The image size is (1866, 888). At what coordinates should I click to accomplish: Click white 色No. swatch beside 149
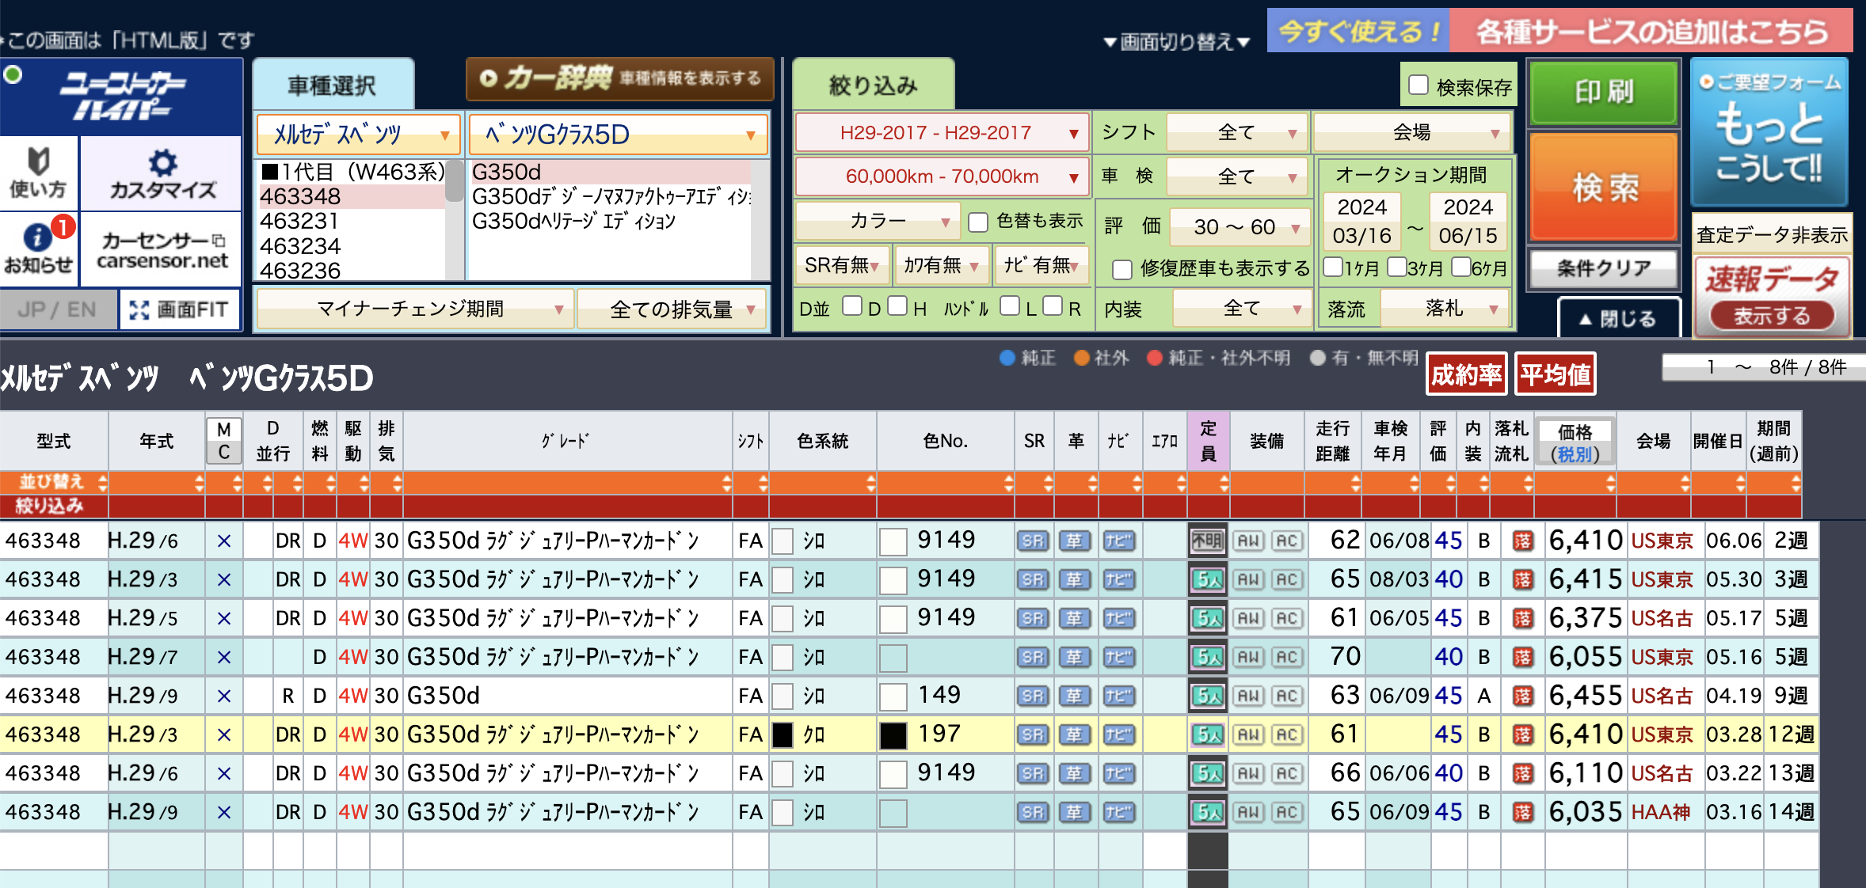click(893, 697)
